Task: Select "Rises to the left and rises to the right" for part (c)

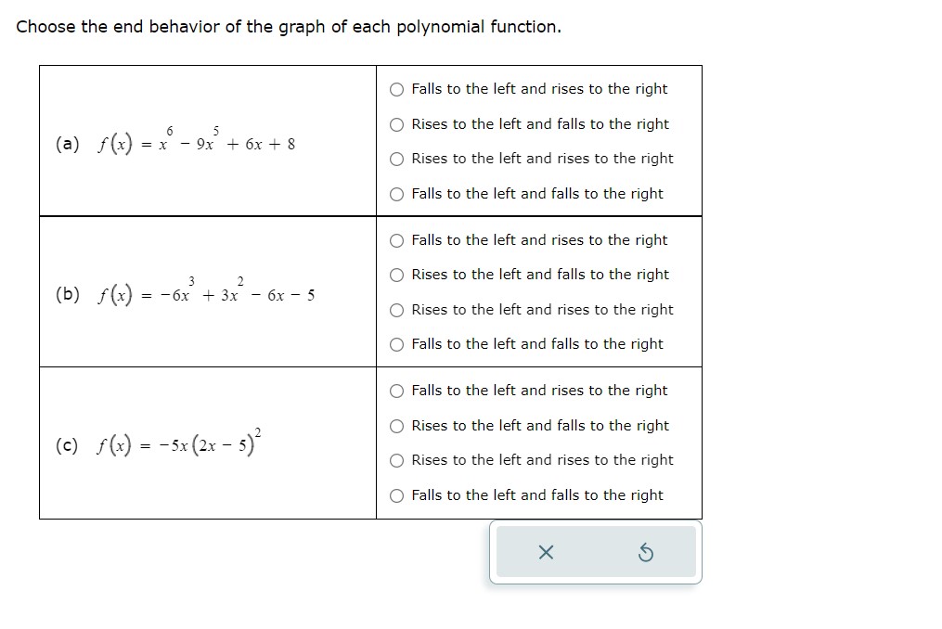Action: tap(396, 460)
